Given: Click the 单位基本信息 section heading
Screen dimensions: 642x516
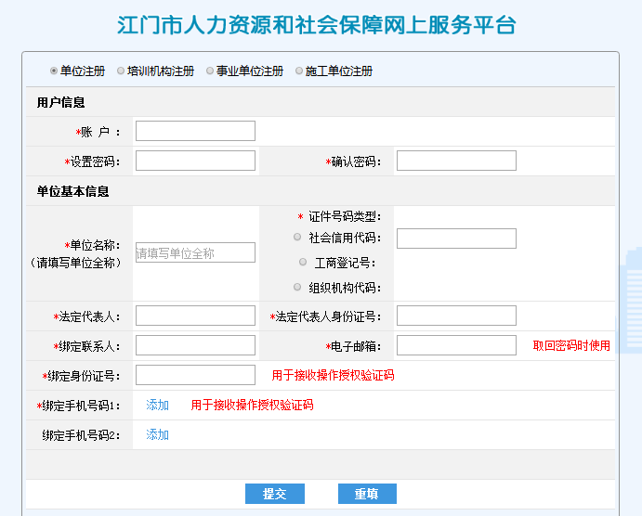Looking at the screenshot, I should 72,191.
